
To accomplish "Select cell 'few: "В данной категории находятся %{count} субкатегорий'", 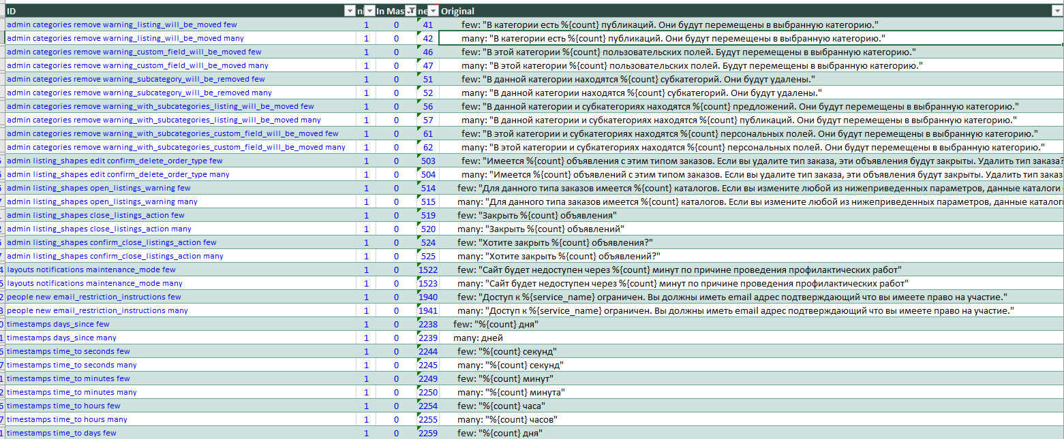I will click(x=751, y=79).
